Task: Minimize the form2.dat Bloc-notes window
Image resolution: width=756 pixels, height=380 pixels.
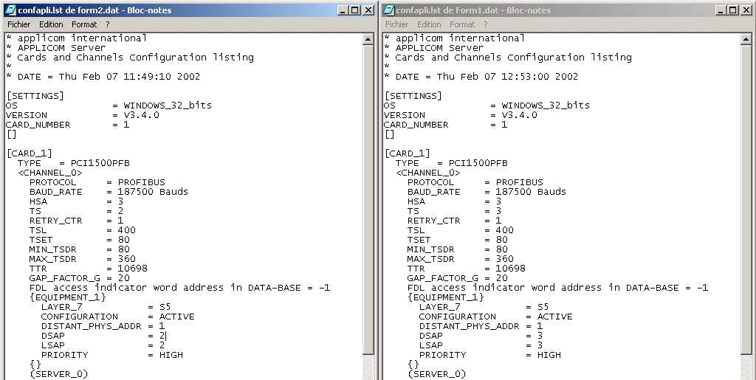Action: point(343,10)
